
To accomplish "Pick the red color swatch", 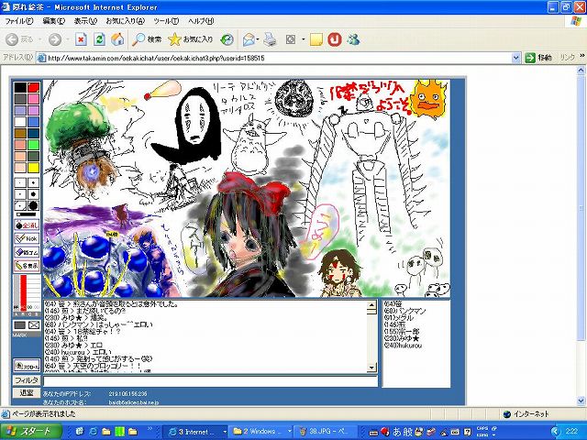I will [34, 88].
